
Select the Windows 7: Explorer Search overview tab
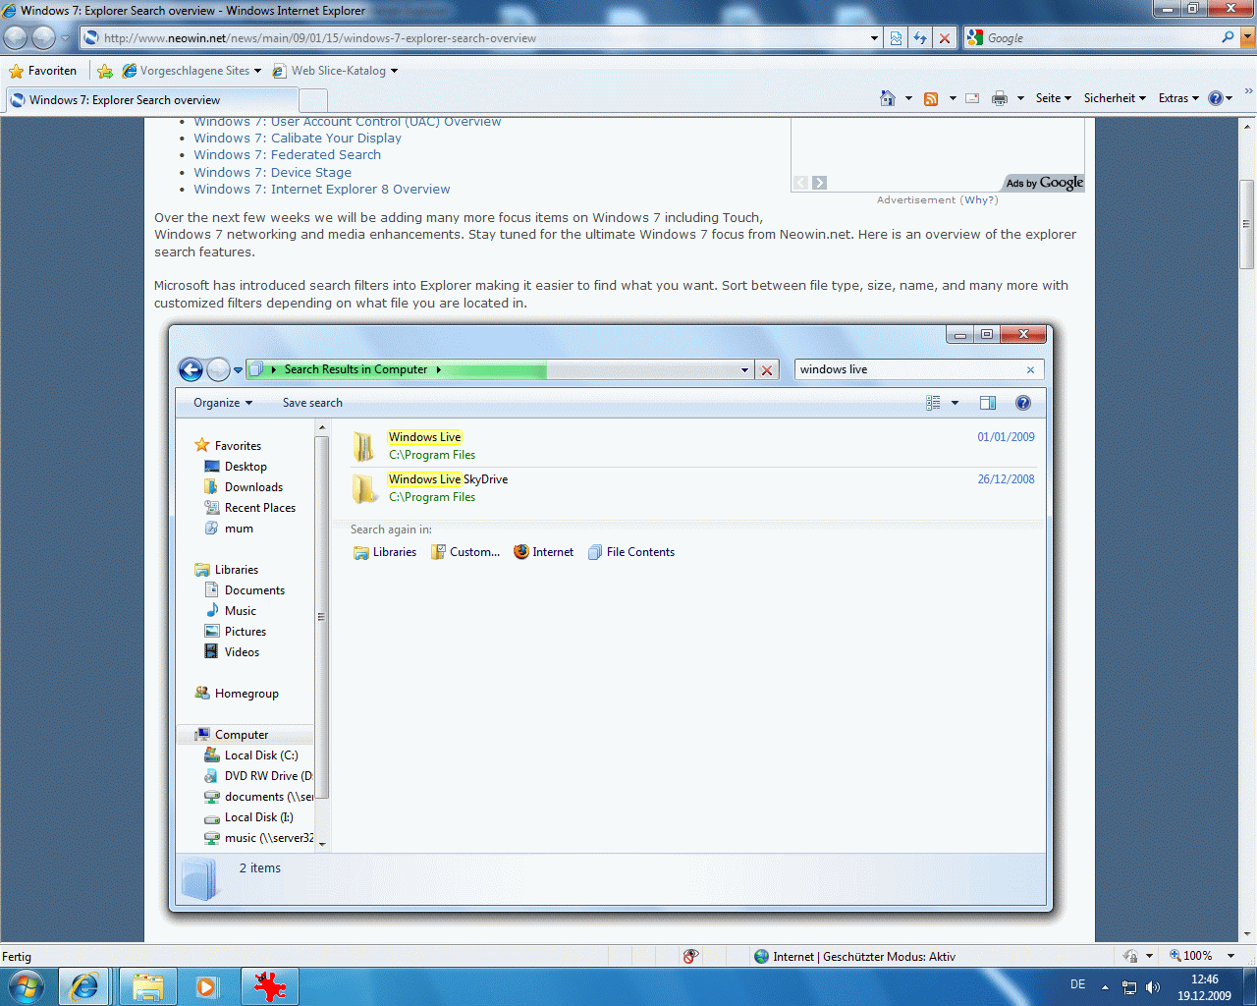(x=151, y=100)
